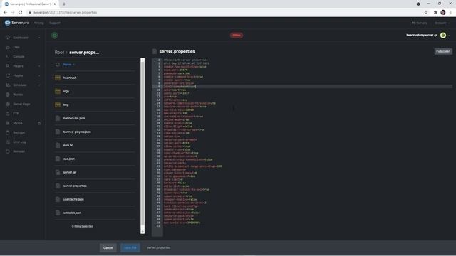Click the Scheduler icon in sidebar
456x256 pixels.
tap(8, 85)
